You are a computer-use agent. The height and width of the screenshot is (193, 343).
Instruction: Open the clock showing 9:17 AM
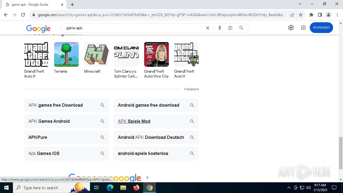tap(320, 188)
